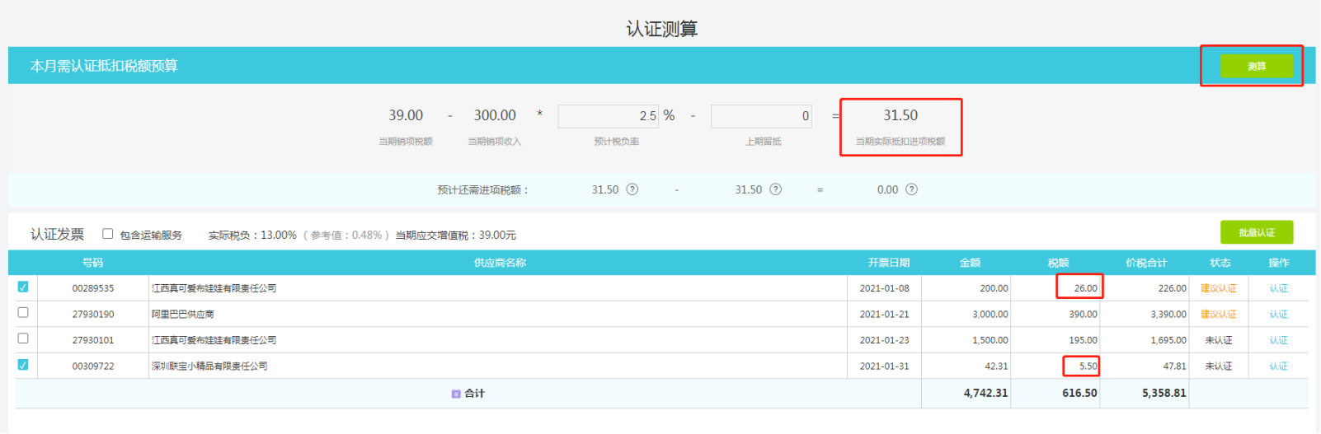Screen dimensions: 1321x434
Task: Click invoice number 27930101
Action: tap(93, 340)
